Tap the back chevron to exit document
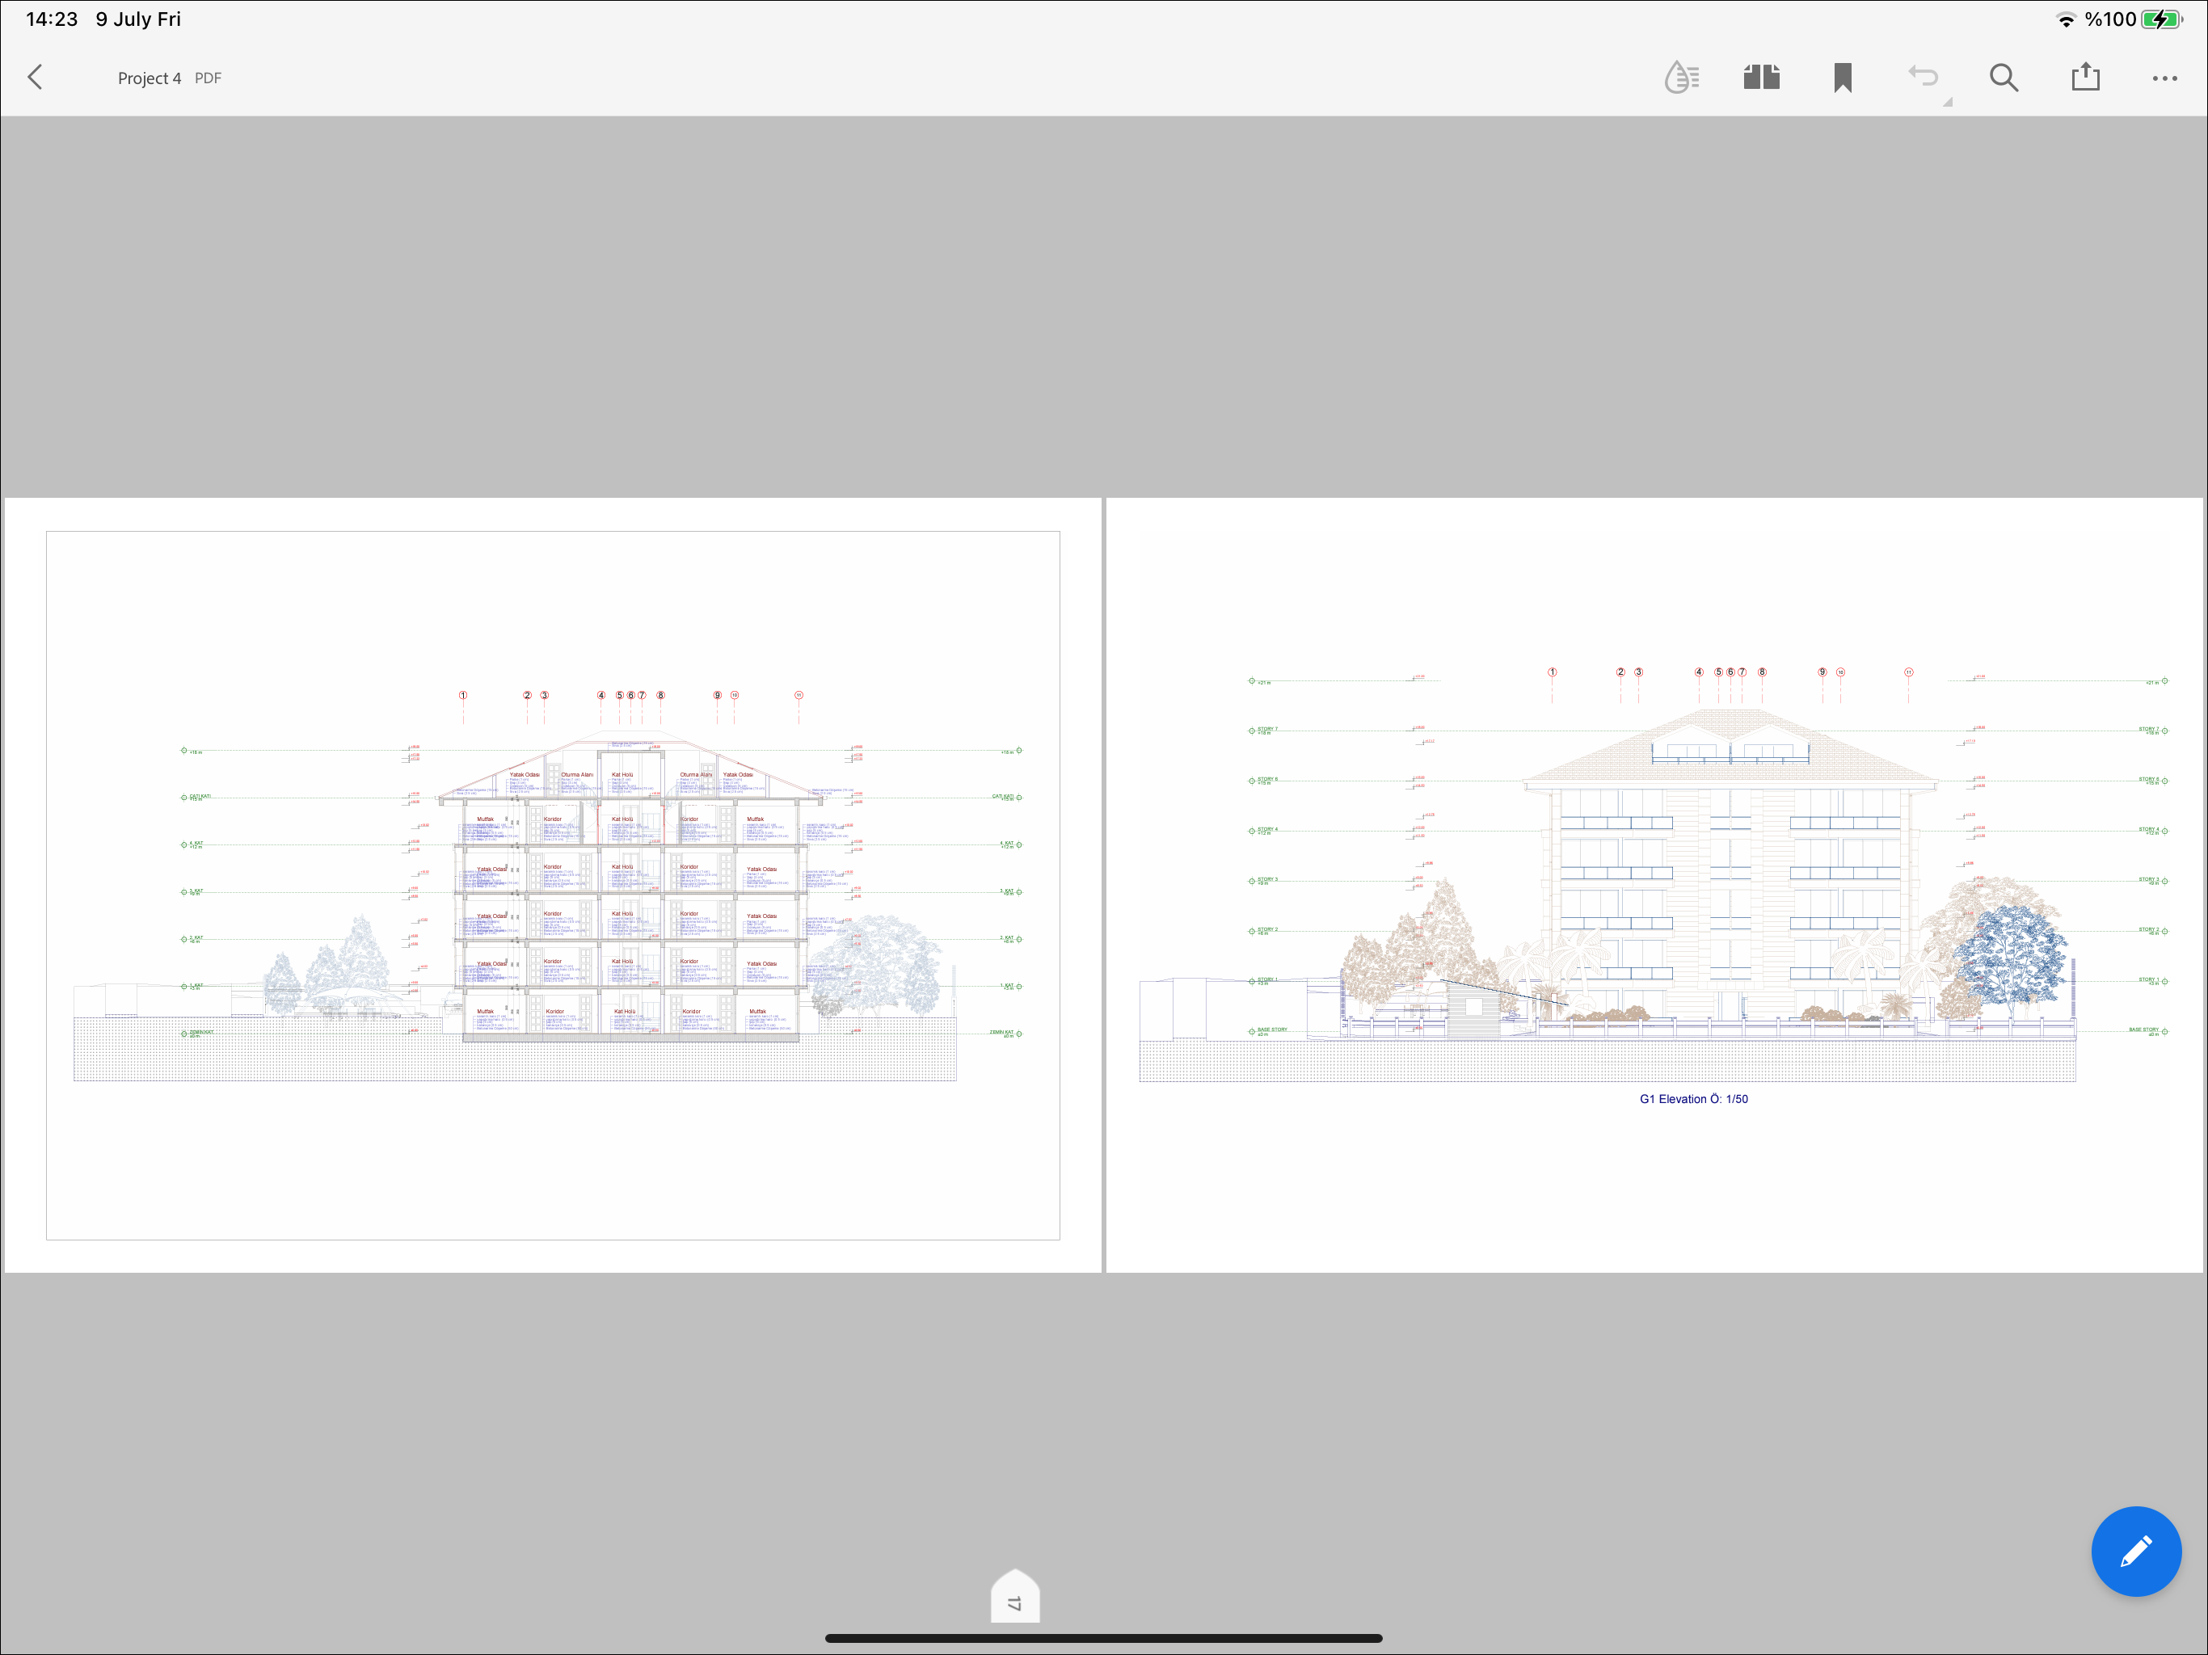The image size is (2208, 1655). click(x=36, y=78)
